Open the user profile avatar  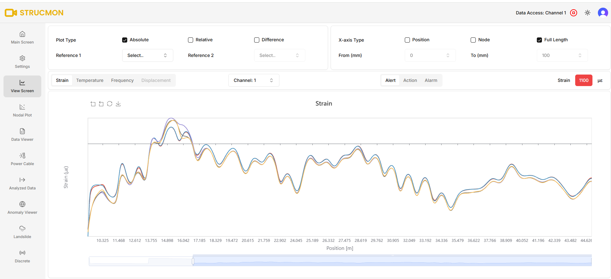tap(603, 13)
